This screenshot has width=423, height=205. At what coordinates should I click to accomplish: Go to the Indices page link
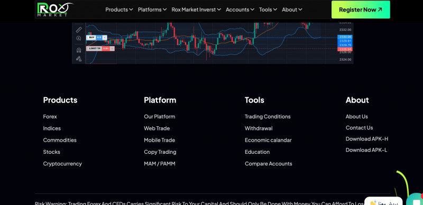coord(52,128)
